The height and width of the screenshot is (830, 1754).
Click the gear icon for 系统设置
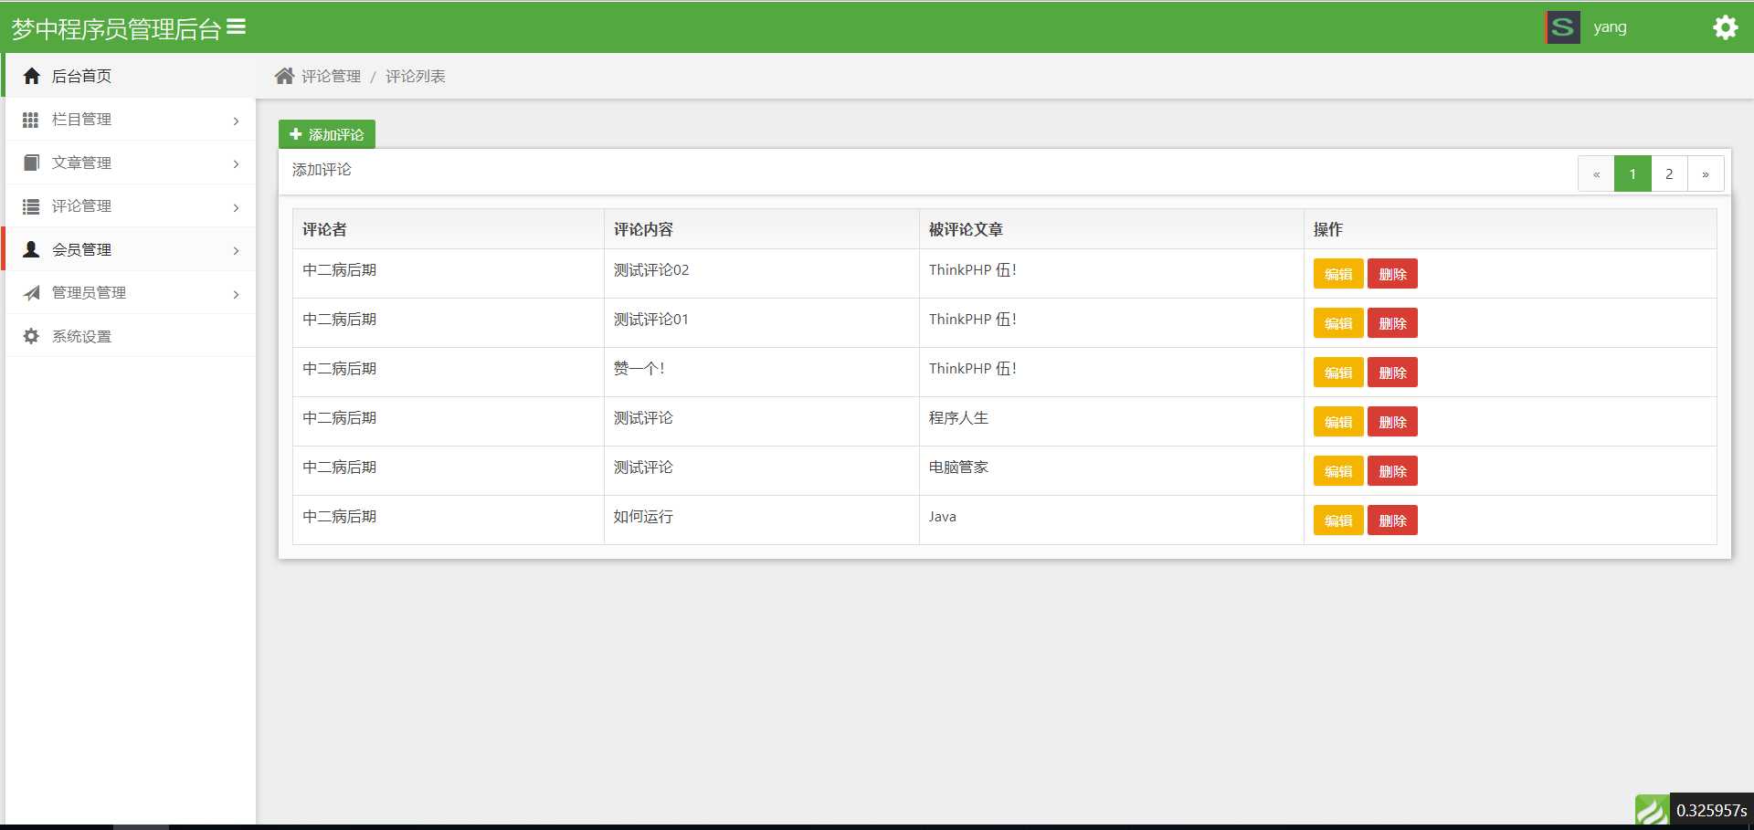[31, 336]
